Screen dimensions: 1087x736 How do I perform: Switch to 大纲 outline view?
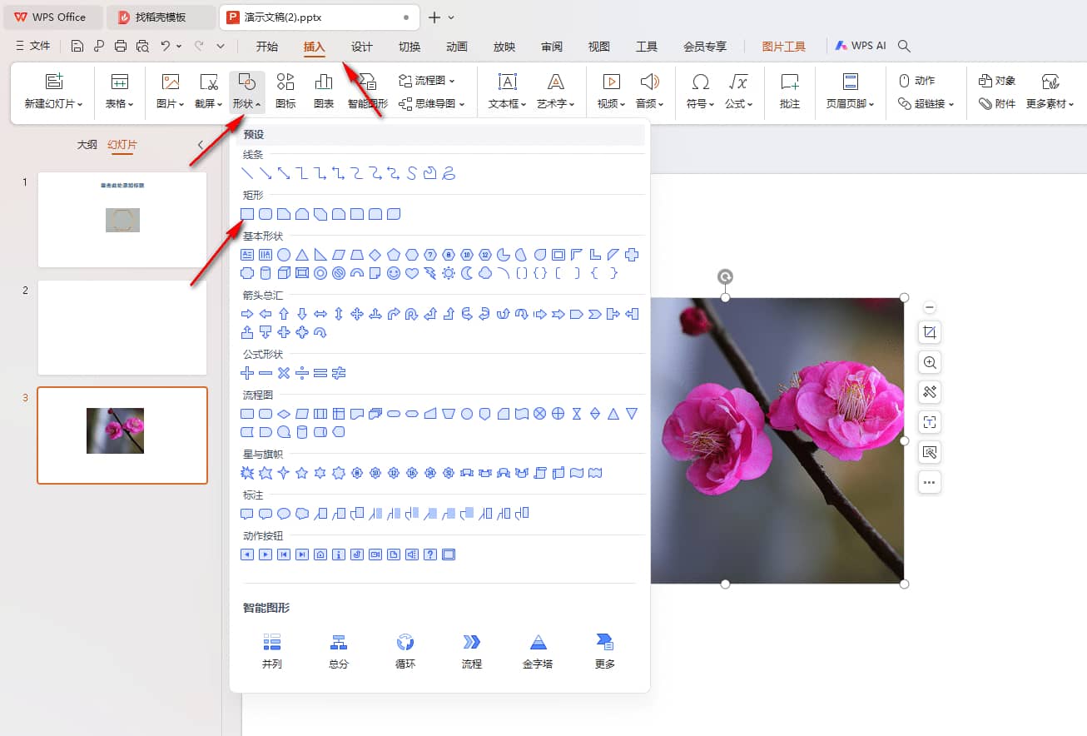click(x=87, y=145)
